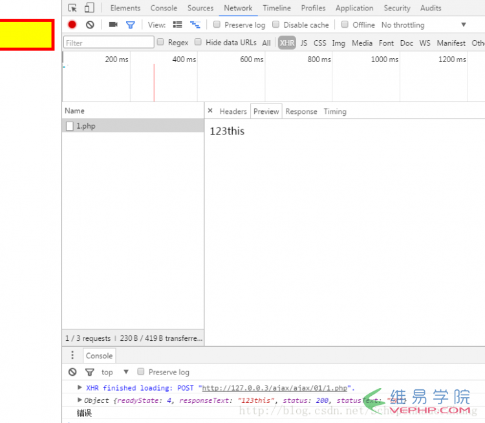
Task: Show the request Headers tab
Action: tap(233, 111)
